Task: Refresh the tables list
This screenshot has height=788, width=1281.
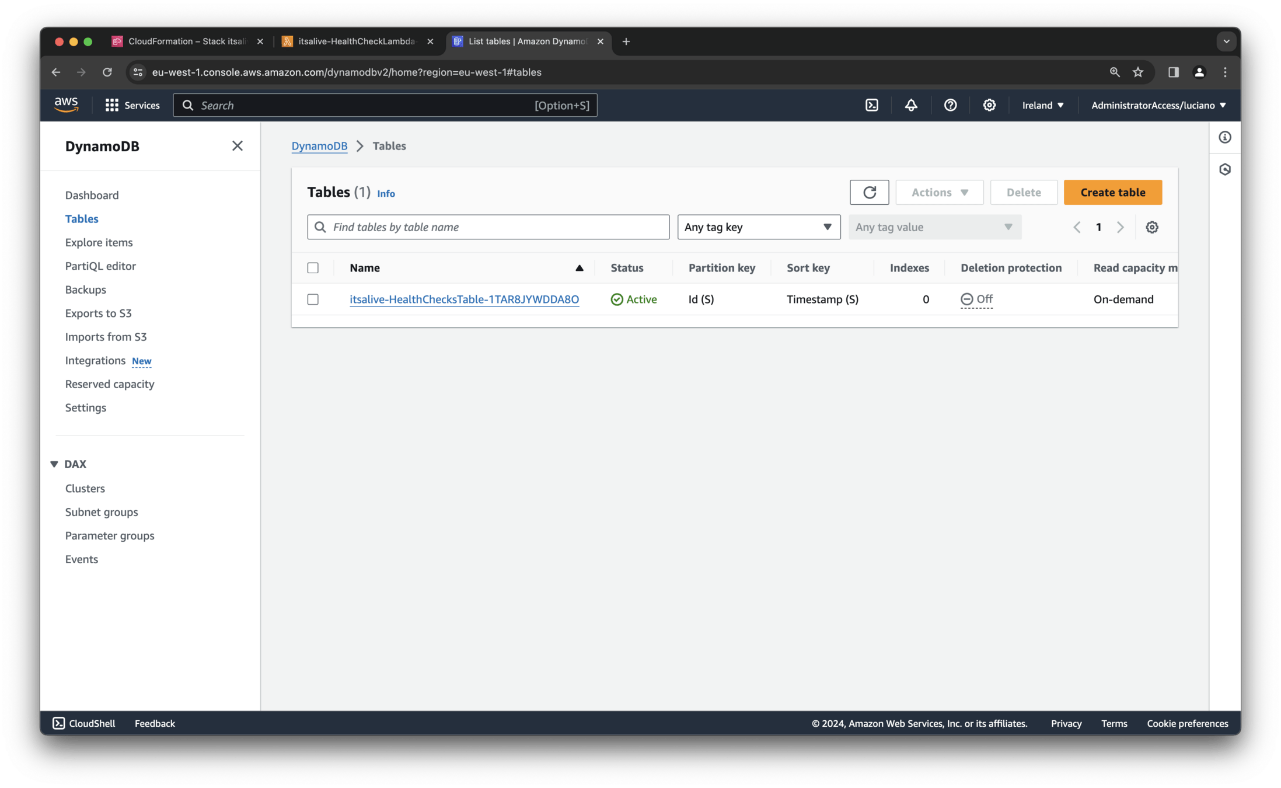Action: click(869, 193)
